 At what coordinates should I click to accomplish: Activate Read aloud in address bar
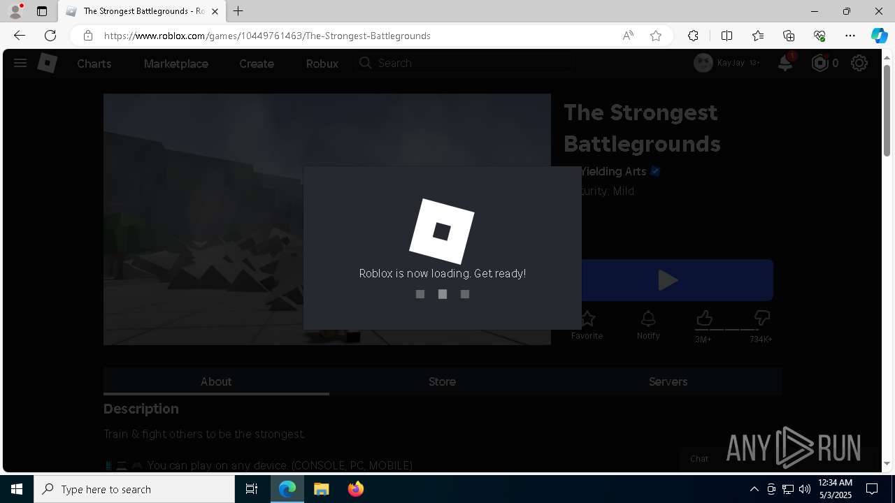(x=628, y=36)
